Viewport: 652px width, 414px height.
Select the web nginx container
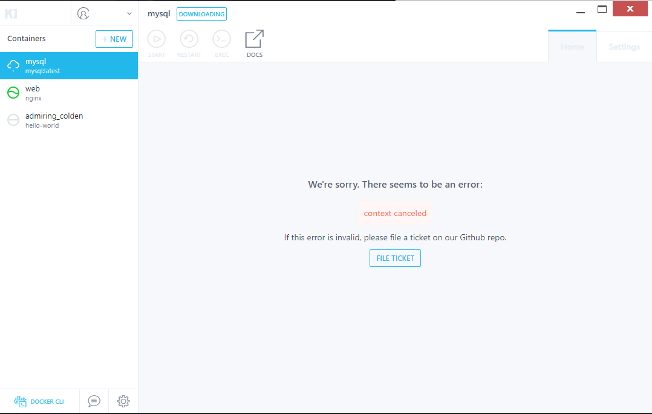pyautogui.click(x=69, y=93)
